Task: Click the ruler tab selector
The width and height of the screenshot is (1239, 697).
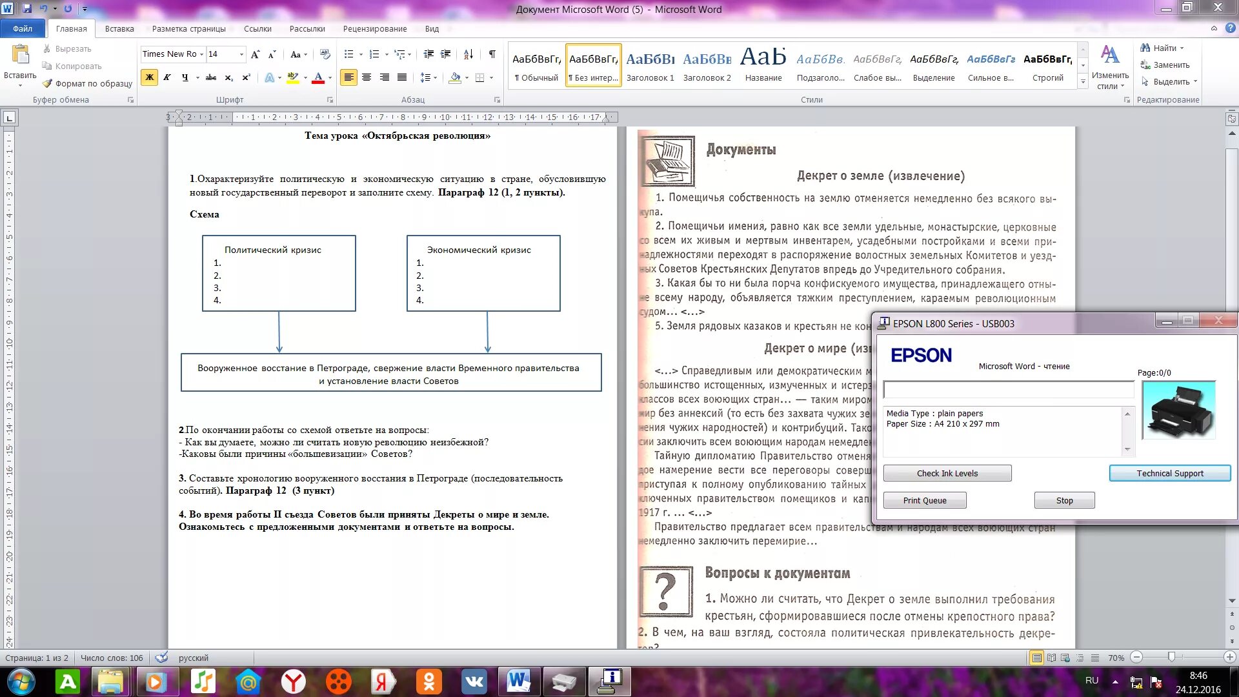Action: [9, 117]
